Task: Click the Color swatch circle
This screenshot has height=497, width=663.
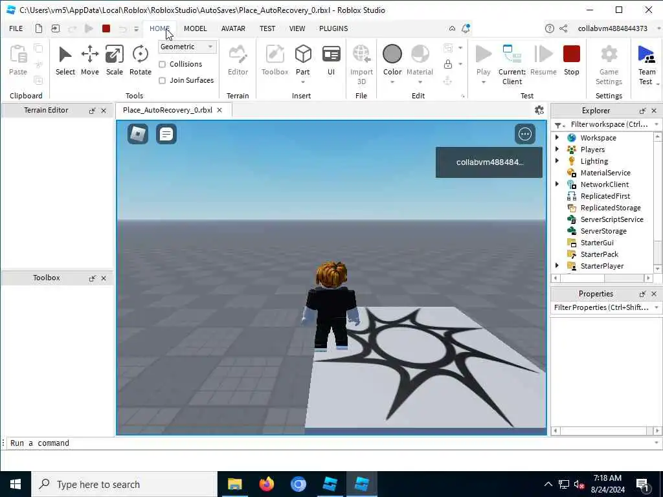Action: coord(392,54)
